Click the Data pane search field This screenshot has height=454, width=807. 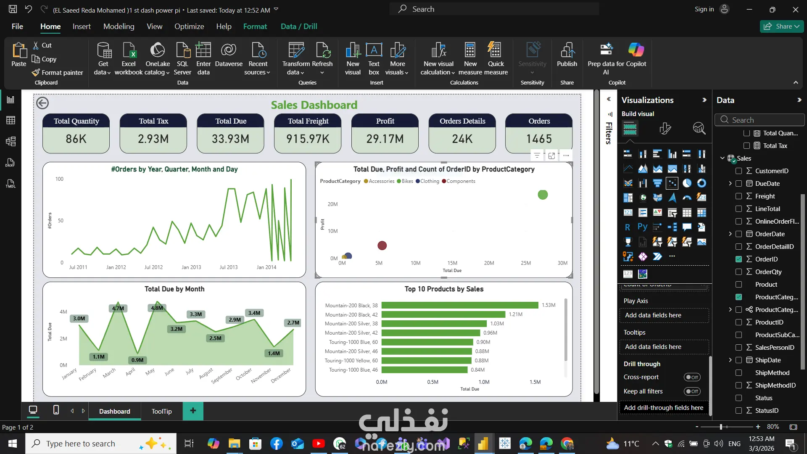pyautogui.click(x=759, y=120)
